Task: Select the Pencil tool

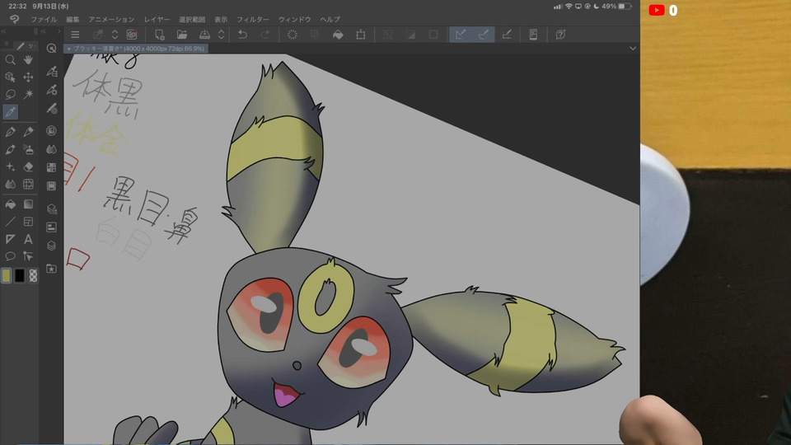Action: pos(28,132)
